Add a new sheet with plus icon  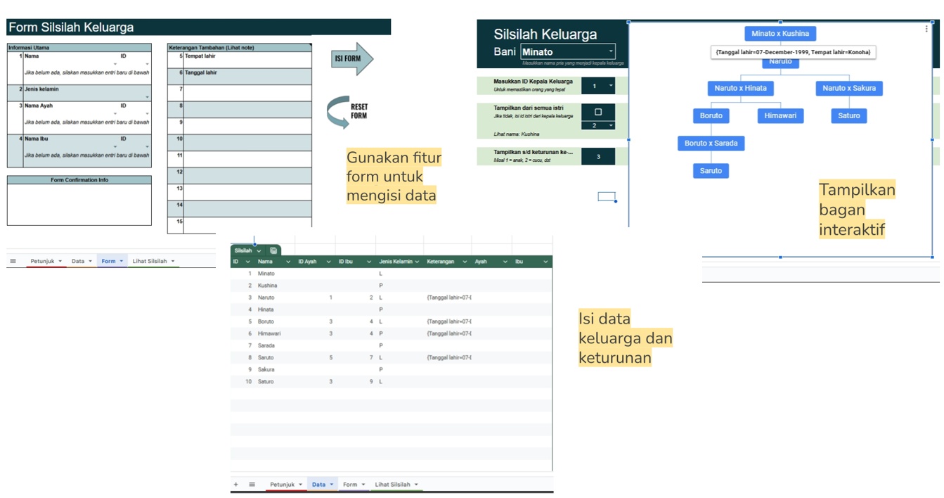235,485
